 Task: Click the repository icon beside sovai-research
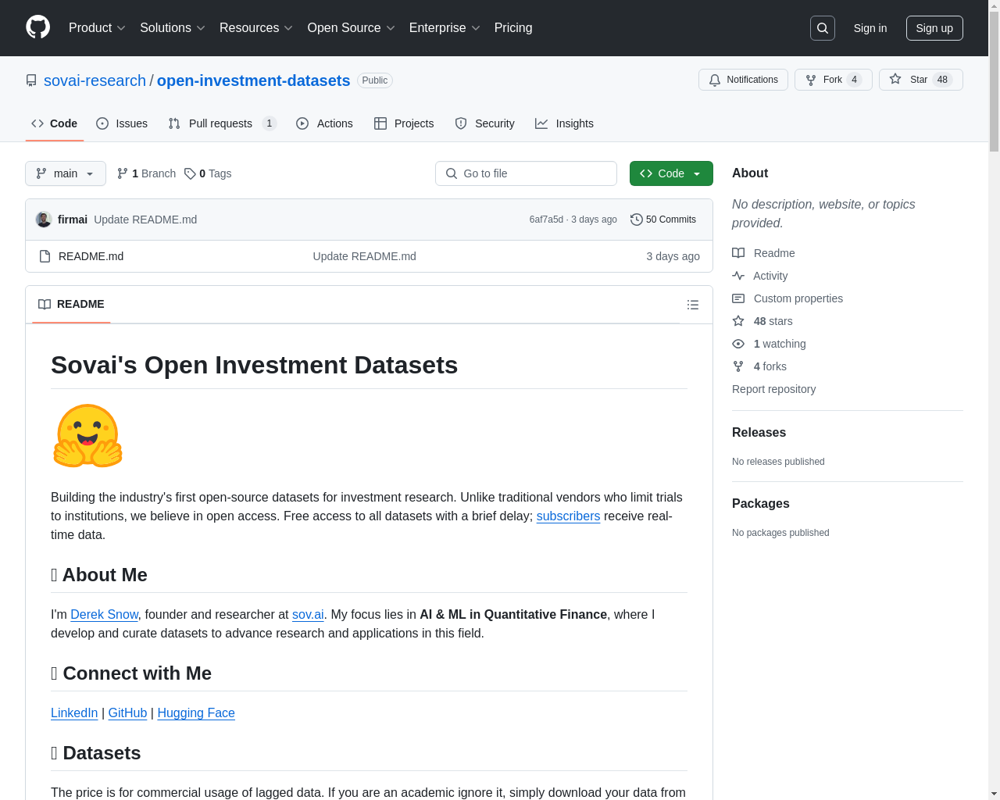click(x=31, y=80)
